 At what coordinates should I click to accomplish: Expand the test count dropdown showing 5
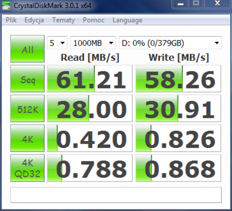57,43
